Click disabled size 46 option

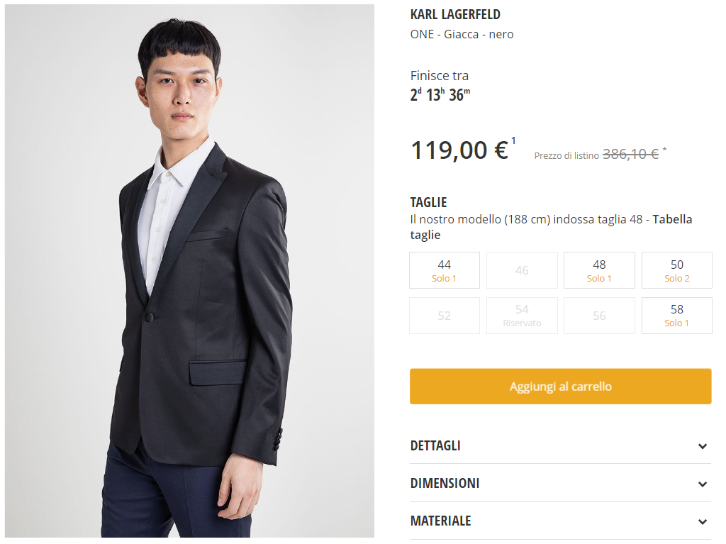click(x=522, y=270)
